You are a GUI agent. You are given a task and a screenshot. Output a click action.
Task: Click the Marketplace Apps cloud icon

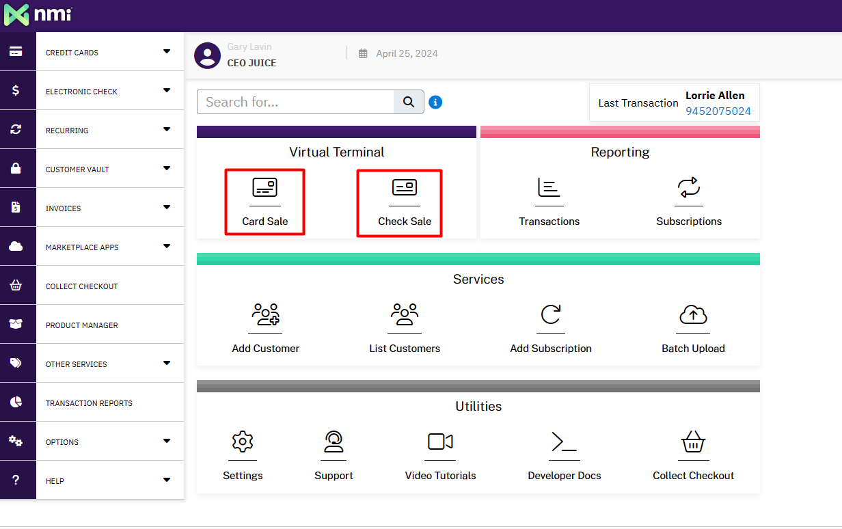[x=16, y=246]
